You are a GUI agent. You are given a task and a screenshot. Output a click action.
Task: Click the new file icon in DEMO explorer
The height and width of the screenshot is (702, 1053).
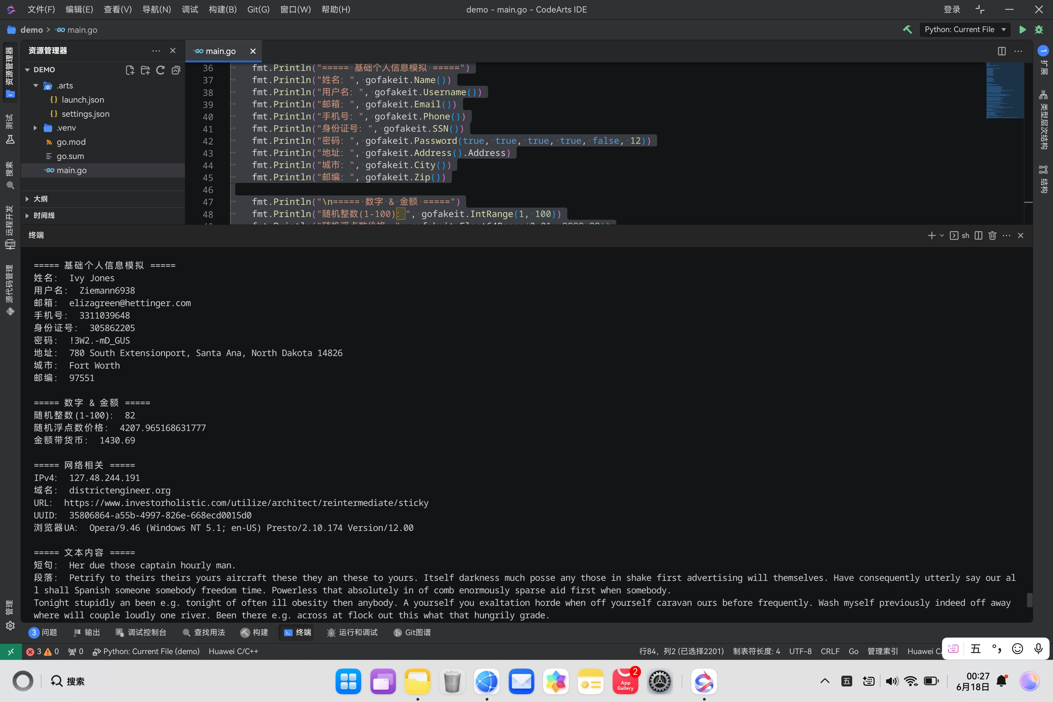(x=130, y=70)
